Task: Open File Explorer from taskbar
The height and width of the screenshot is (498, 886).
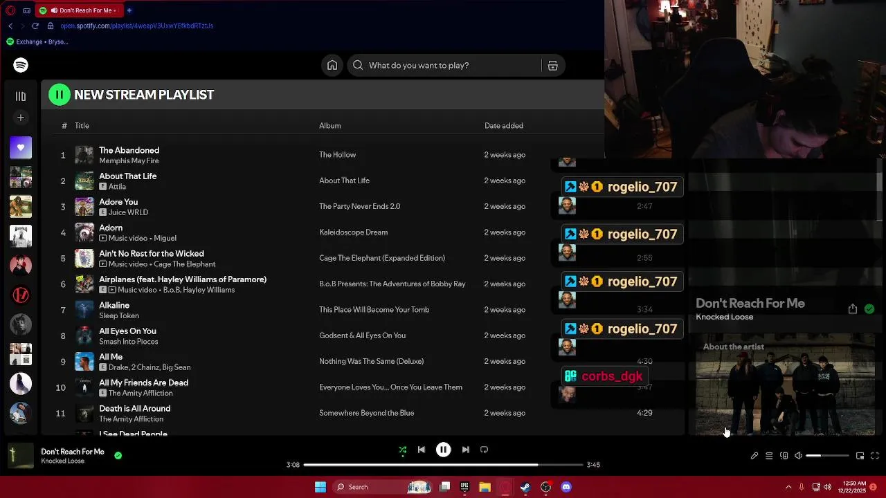Action: pos(485,487)
